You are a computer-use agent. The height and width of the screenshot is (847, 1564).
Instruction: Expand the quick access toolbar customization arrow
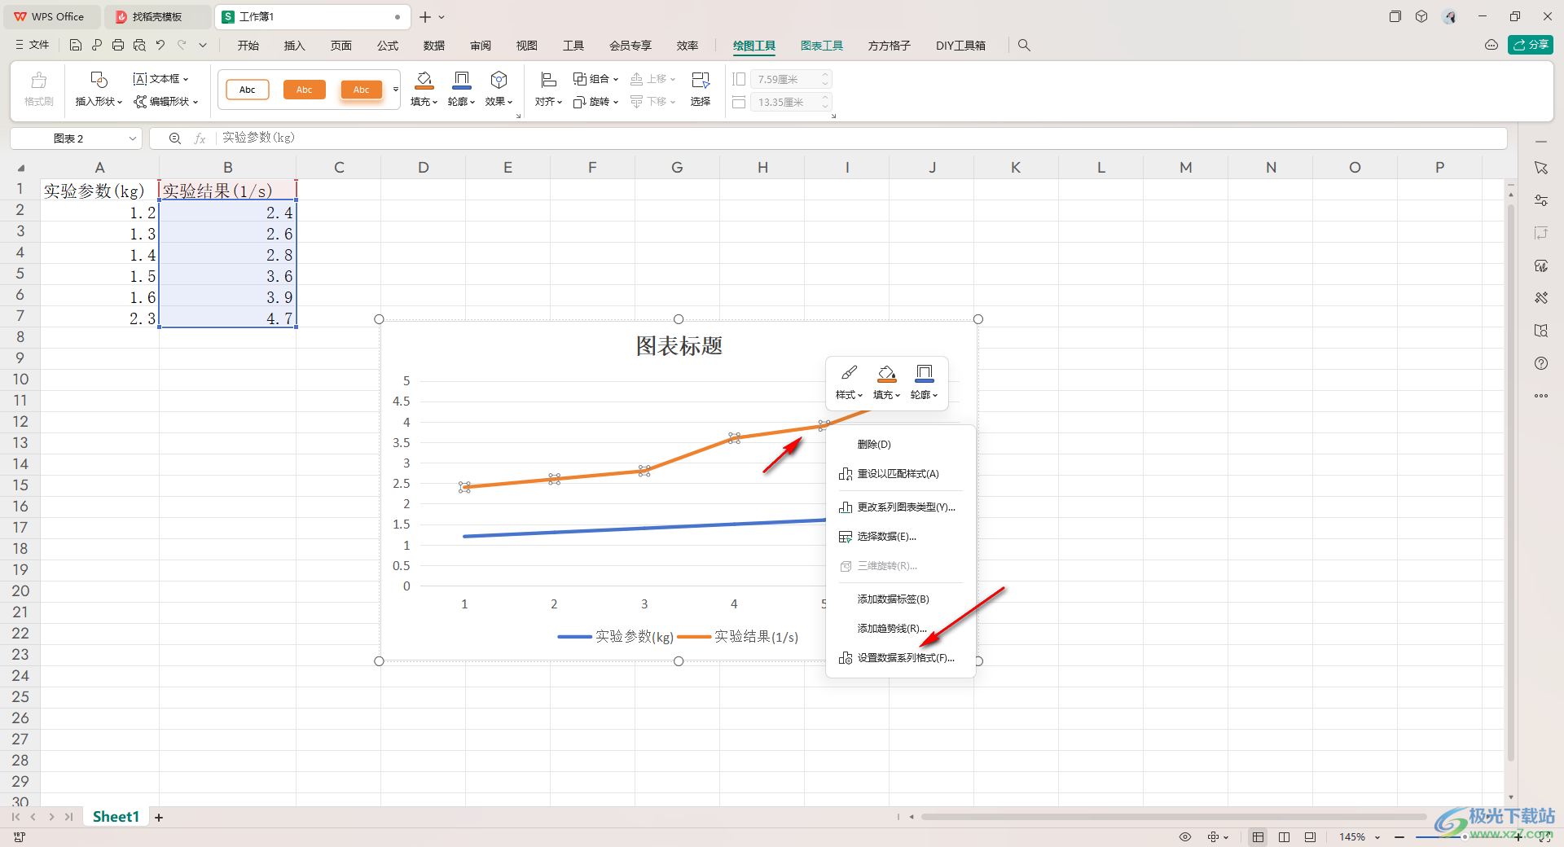(x=203, y=46)
